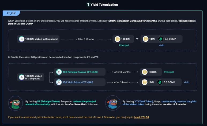Click the DAI icon in staked Compound pill
Screen dimensions: 207x126
click(22, 39)
